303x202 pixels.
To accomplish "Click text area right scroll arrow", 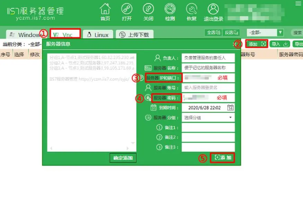I will pyautogui.click(x=127, y=148).
